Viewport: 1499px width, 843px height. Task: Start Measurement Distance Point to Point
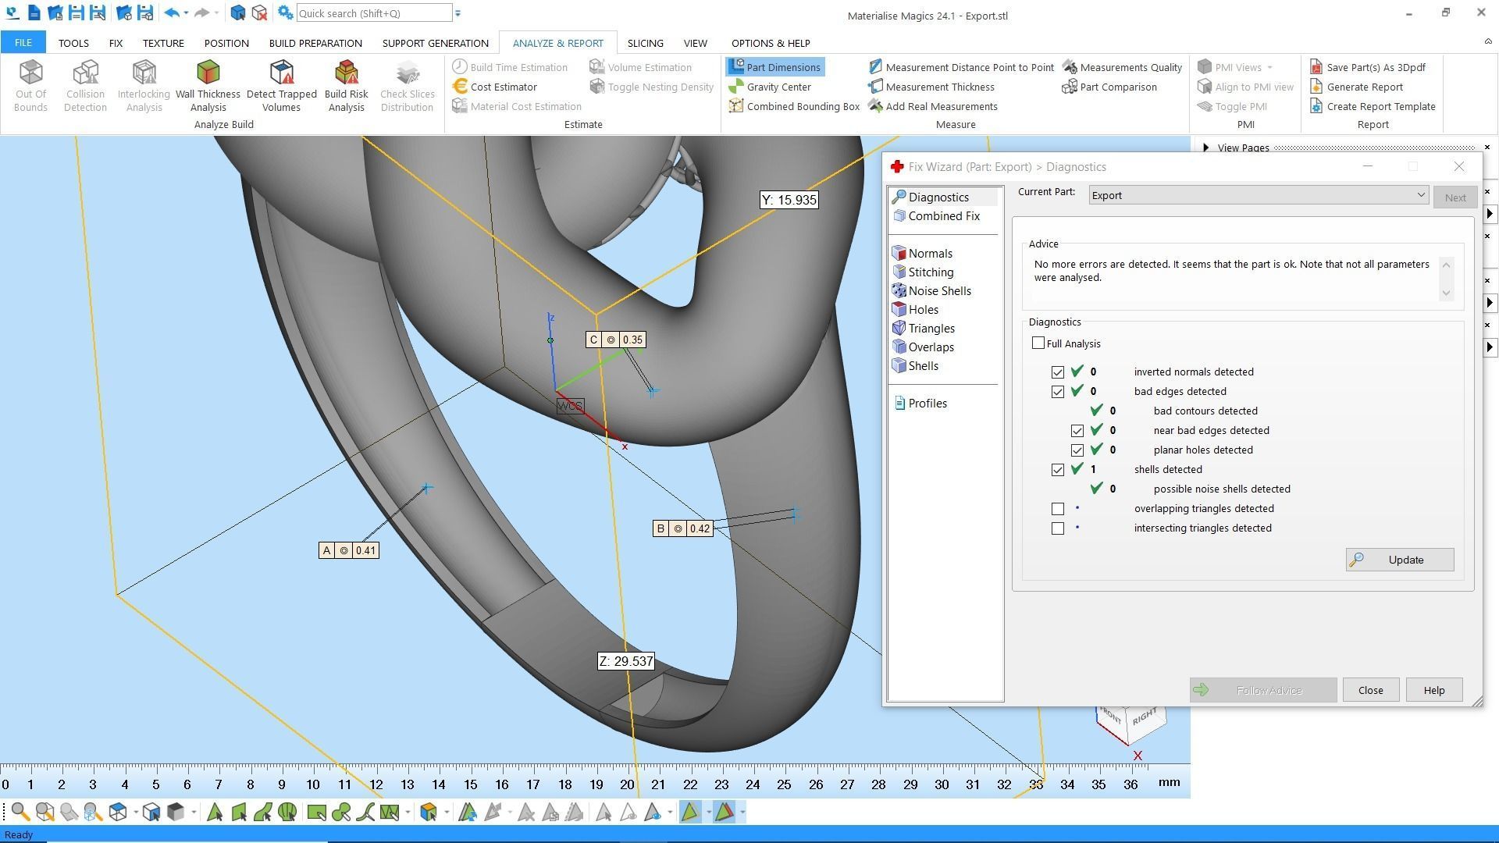961,67
